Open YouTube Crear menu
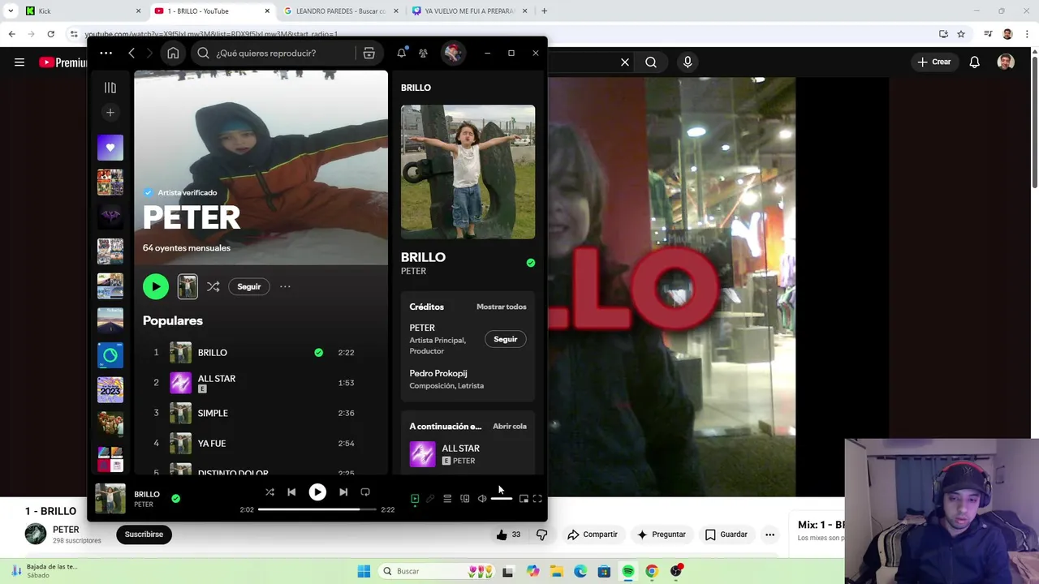 [x=933, y=62]
